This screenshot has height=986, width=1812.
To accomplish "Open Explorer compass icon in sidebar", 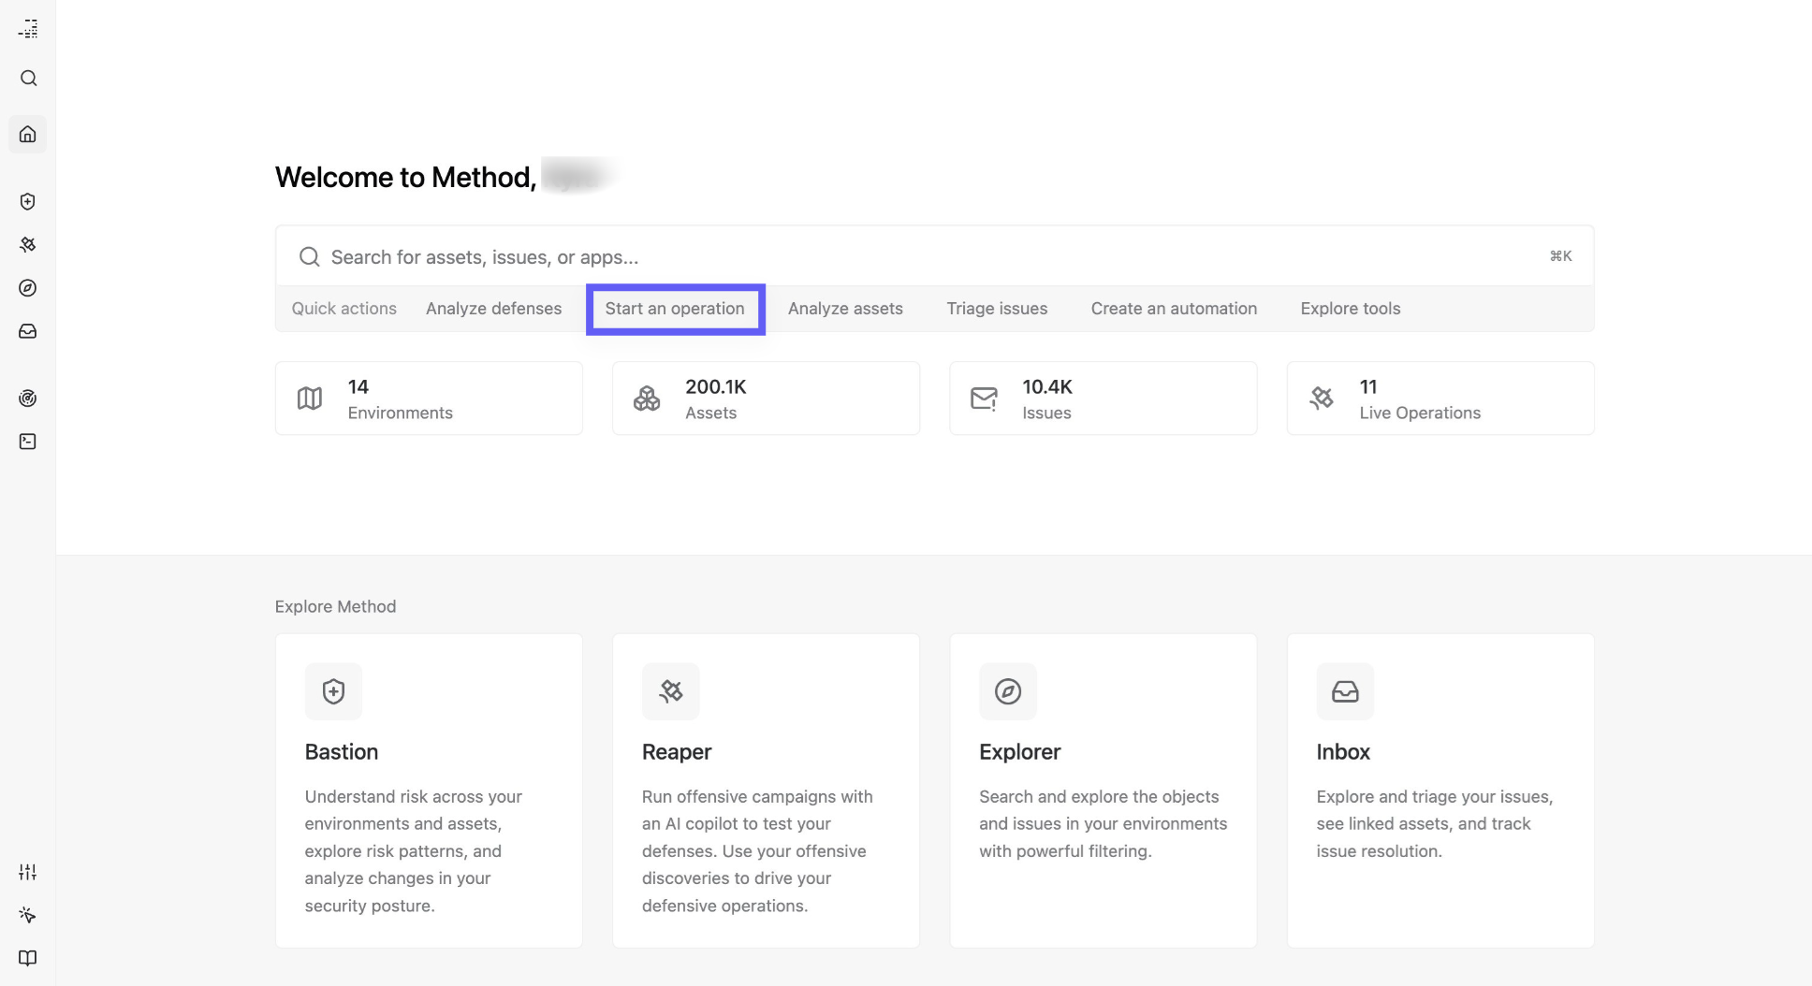I will click(x=28, y=288).
